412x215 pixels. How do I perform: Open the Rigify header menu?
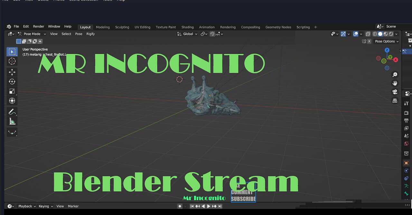pos(90,34)
